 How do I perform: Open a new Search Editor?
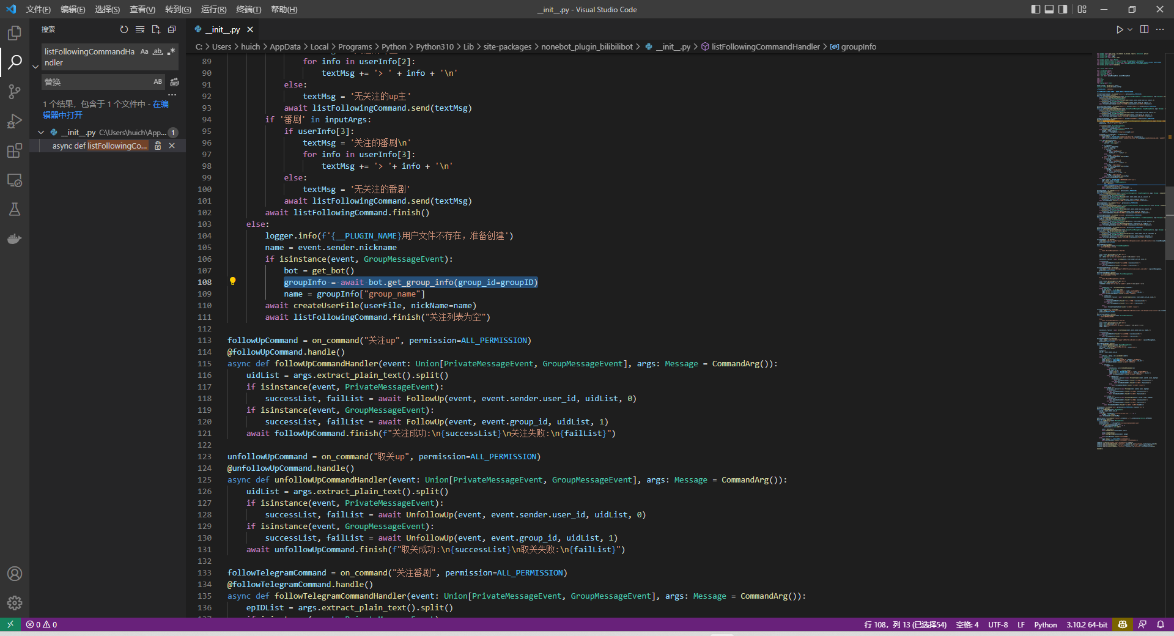pyautogui.click(x=155, y=29)
